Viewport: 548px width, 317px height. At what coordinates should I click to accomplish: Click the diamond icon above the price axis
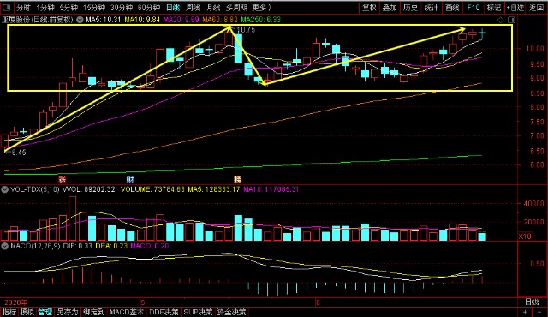[x=500, y=20]
